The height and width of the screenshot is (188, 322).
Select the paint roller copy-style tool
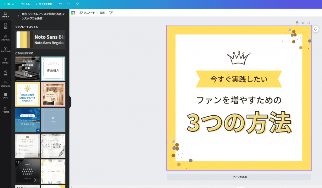pyautogui.click(x=111, y=13)
